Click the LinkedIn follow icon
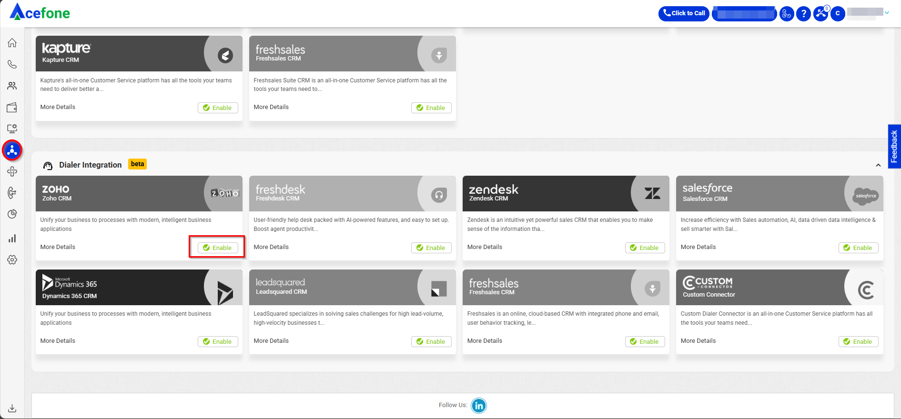The image size is (901, 419). 479,406
